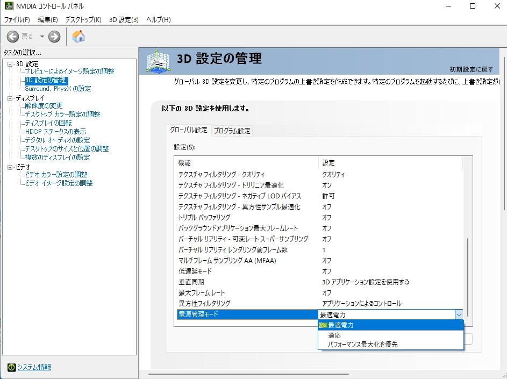
Task: Select ディスプレイの回転 tree item
Action: click(x=48, y=123)
